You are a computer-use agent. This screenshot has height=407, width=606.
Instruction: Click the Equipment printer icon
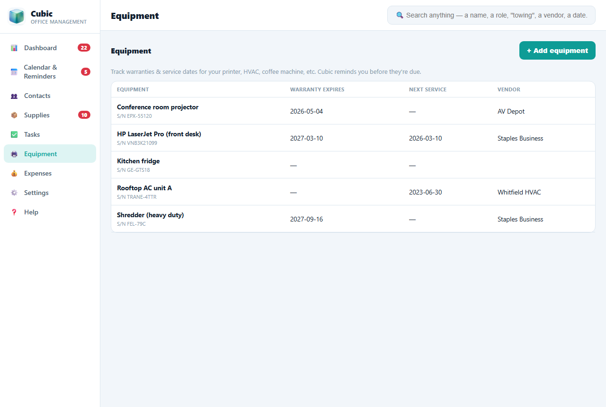pyautogui.click(x=14, y=154)
